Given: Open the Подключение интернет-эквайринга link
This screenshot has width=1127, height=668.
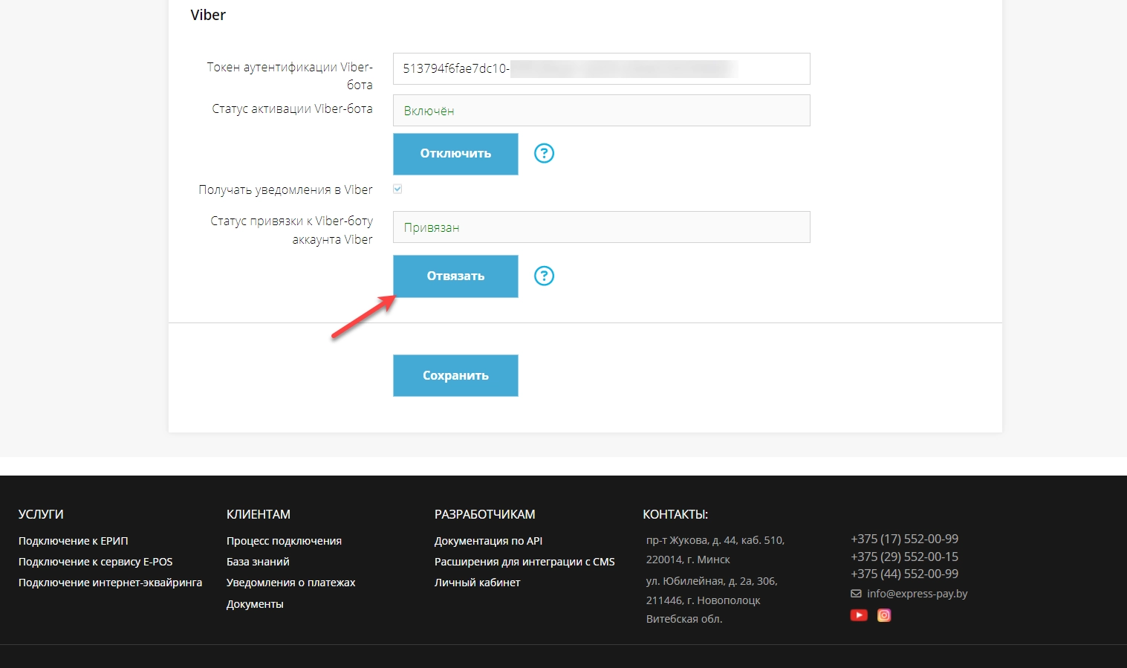Looking at the screenshot, I should point(110,583).
